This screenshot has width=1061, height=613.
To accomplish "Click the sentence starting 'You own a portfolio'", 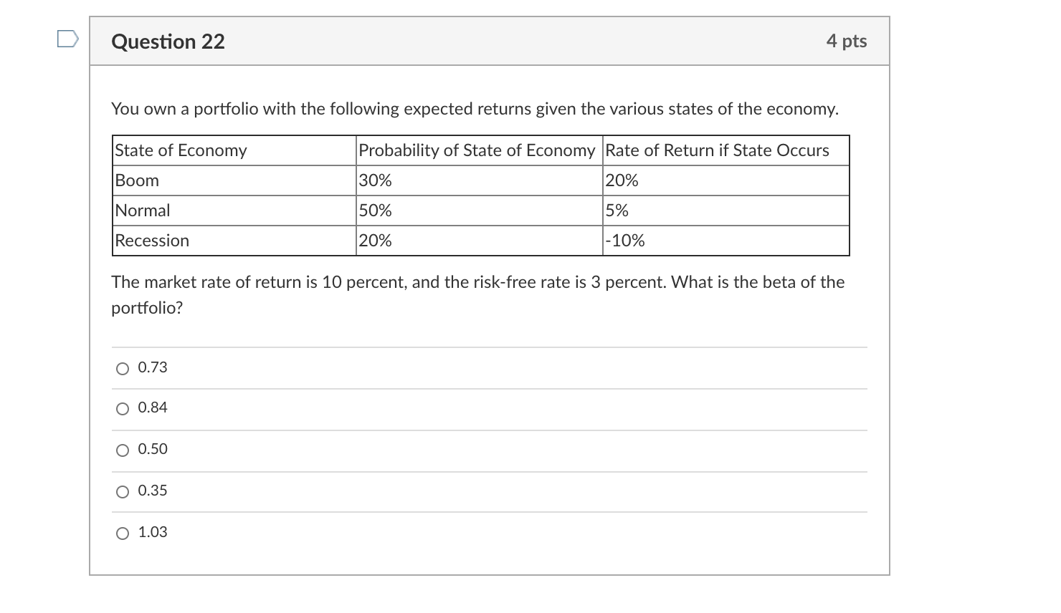I will pyautogui.click(x=475, y=109).
